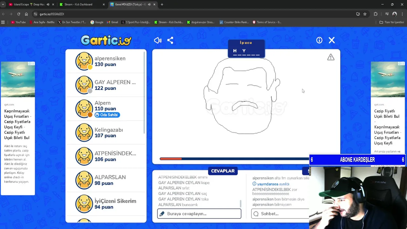Screen dimensions: 407x229
Task: Switch to Stream - Kick Dashboard tab
Action: coord(78,4)
